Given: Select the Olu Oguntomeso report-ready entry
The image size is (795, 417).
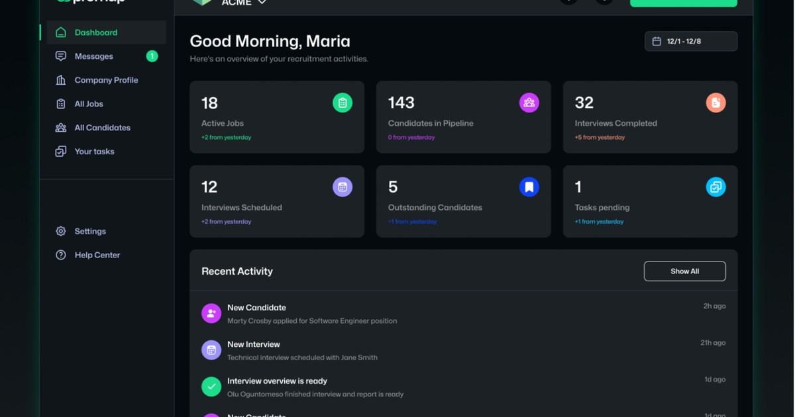Looking at the screenshot, I should point(464,387).
